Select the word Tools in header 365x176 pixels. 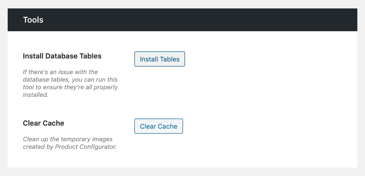pyautogui.click(x=33, y=20)
